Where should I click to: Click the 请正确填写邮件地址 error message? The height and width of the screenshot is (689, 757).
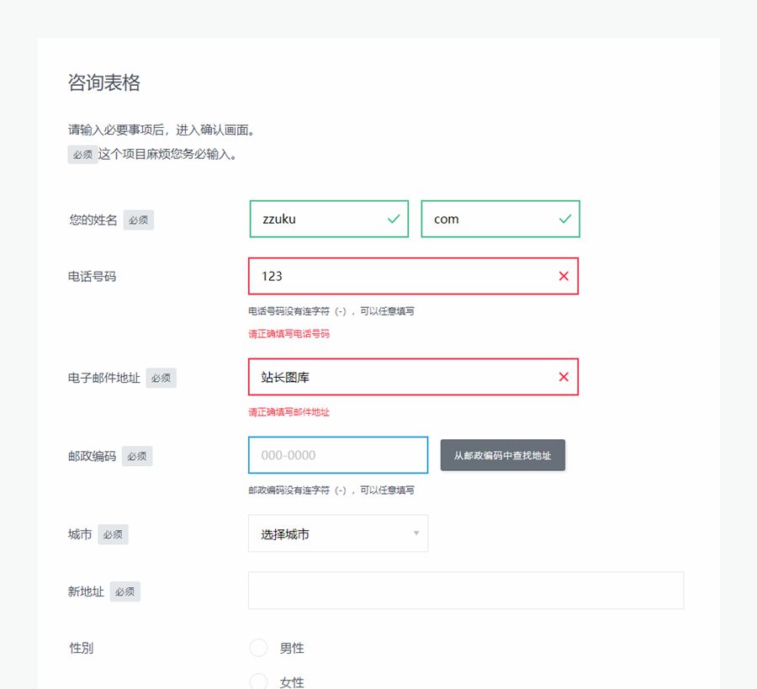289,412
